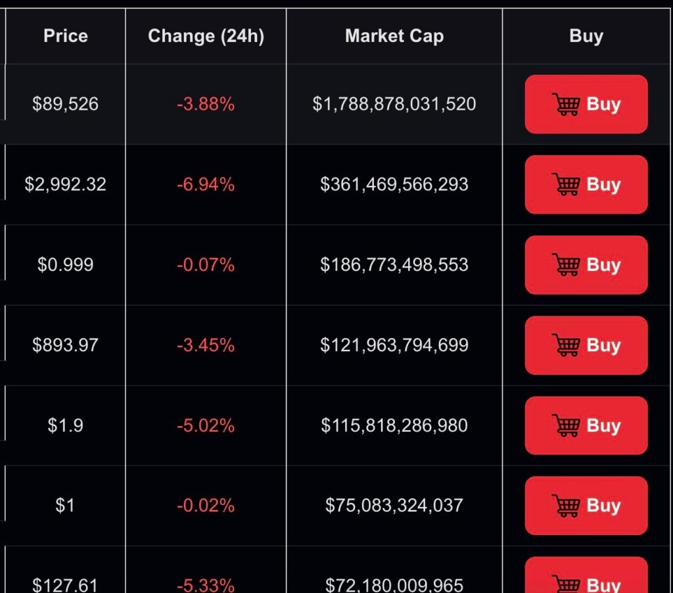This screenshot has height=593, width=673.
Task: Click the -5.33% change in the bottom row
Action: pyautogui.click(x=206, y=582)
